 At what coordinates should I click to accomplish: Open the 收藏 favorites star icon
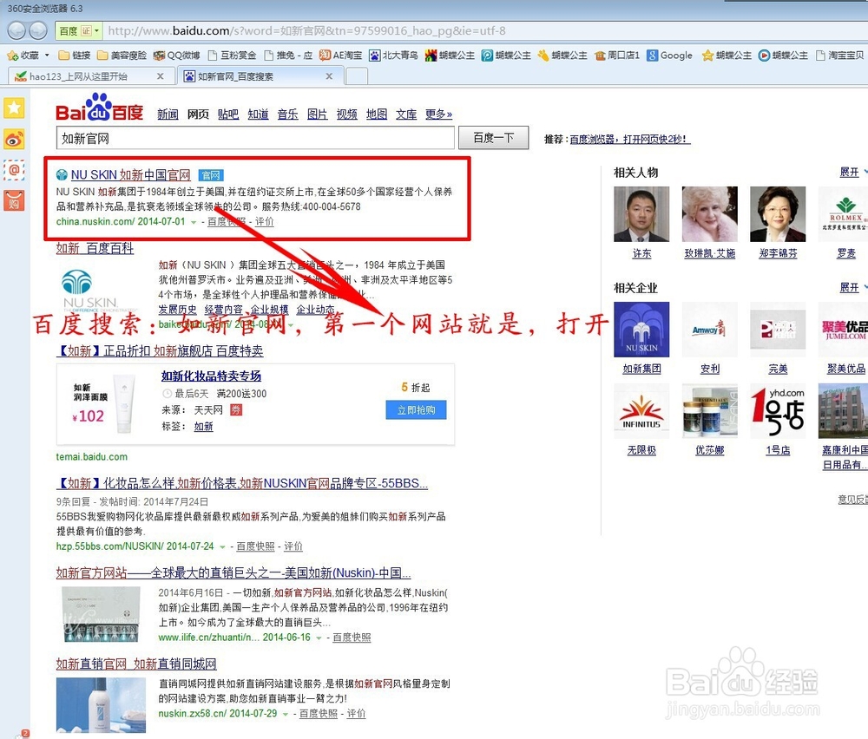[x=13, y=56]
